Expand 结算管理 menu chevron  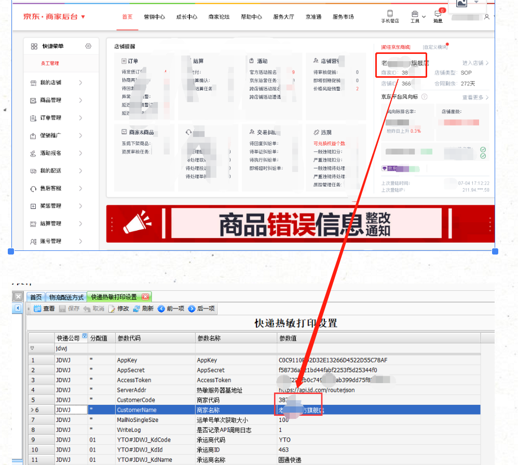coord(80,224)
